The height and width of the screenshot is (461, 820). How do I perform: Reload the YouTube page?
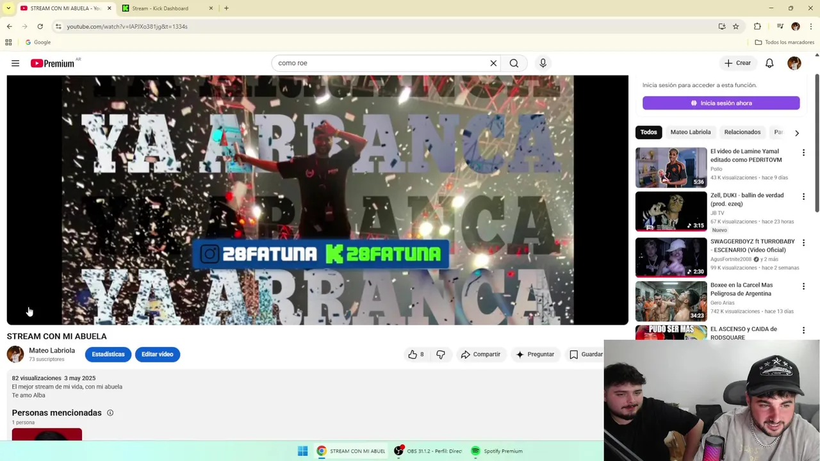(x=40, y=26)
